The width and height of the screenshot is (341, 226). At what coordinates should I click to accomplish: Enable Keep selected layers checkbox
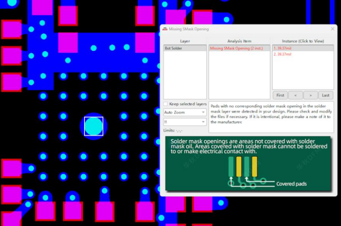tap(166, 104)
